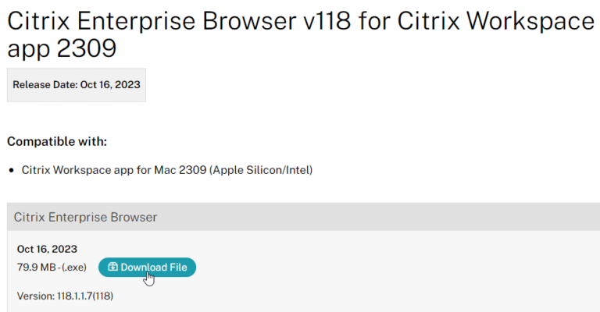Image resolution: width=600 pixels, height=312 pixels.
Task: Click the '118.1.1.7(118)' version number
Action: coord(87,296)
